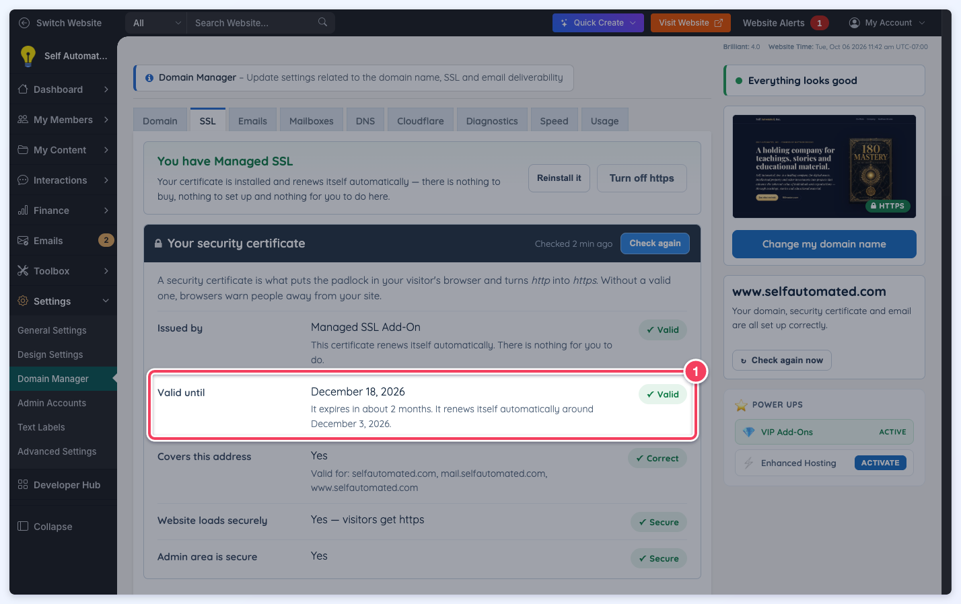Click the Dashboard home icon
Screen dimensions: 961x604
(23, 89)
